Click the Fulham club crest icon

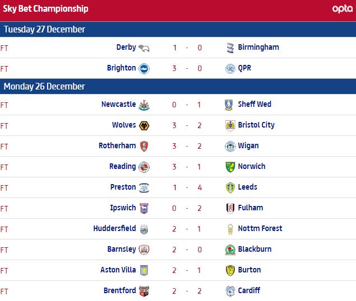pos(229,209)
